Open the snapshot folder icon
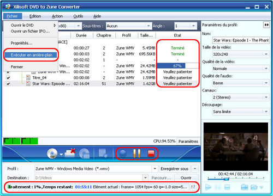The height and width of the screenshot is (196, 273). point(254,187)
